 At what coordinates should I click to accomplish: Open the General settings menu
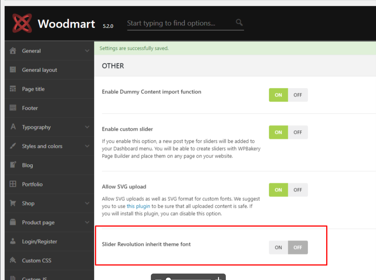point(50,51)
